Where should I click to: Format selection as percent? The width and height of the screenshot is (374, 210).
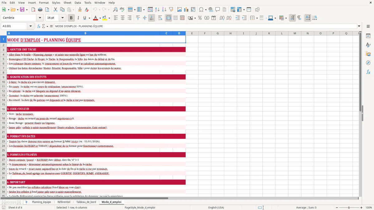(200, 18)
